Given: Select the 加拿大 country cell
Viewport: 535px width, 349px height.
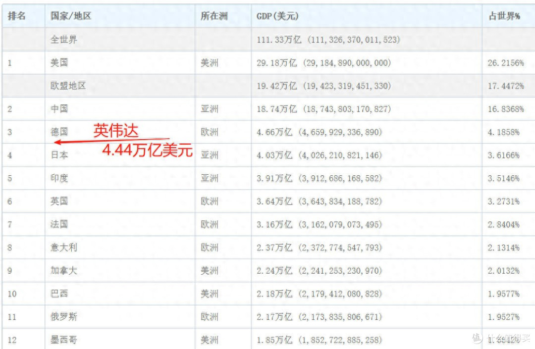Looking at the screenshot, I should [x=64, y=271].
